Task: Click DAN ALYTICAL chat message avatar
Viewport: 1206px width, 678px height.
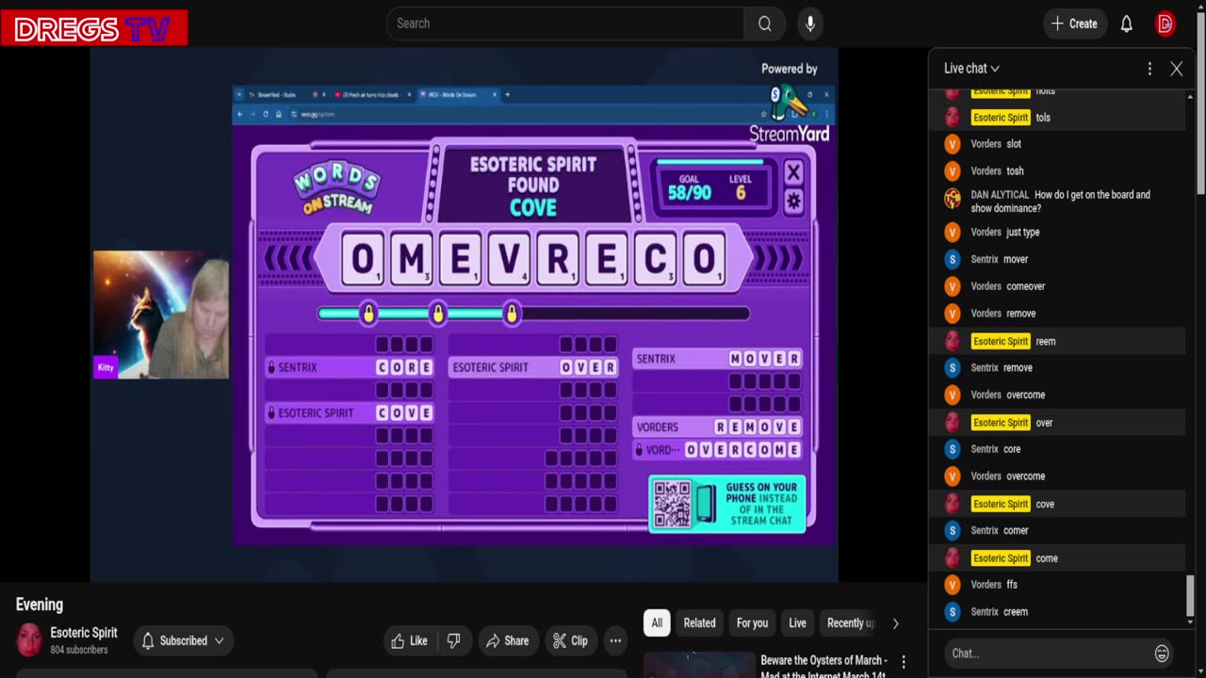Action: click(953, 199)
